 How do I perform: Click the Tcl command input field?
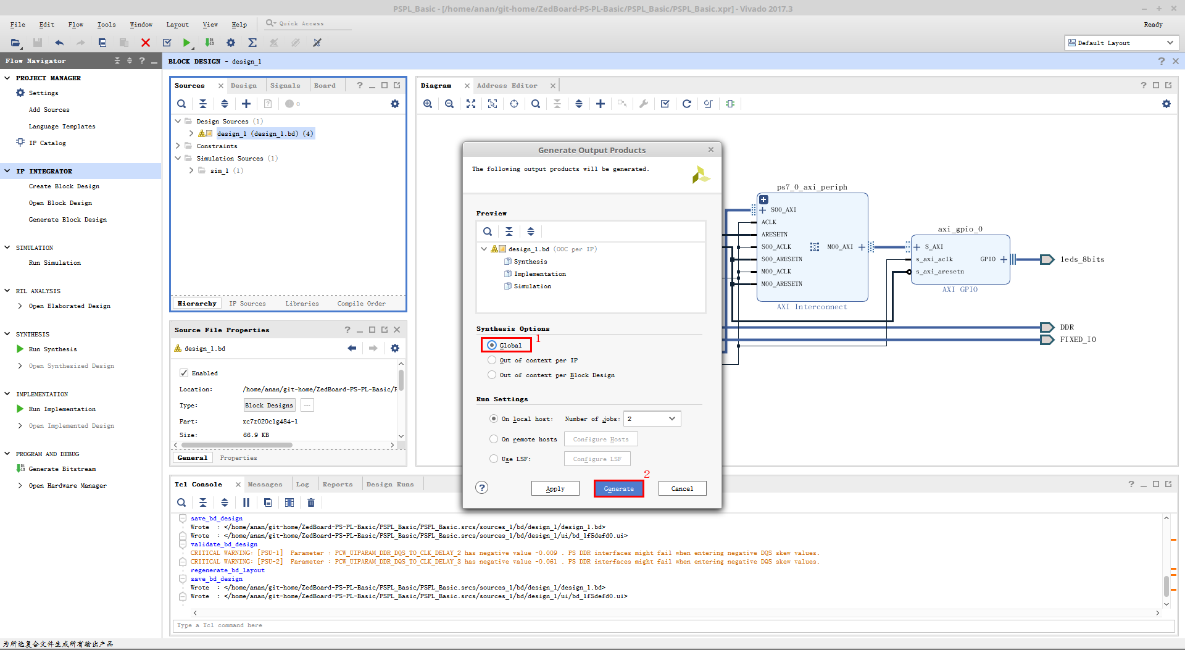click(673, 625)
